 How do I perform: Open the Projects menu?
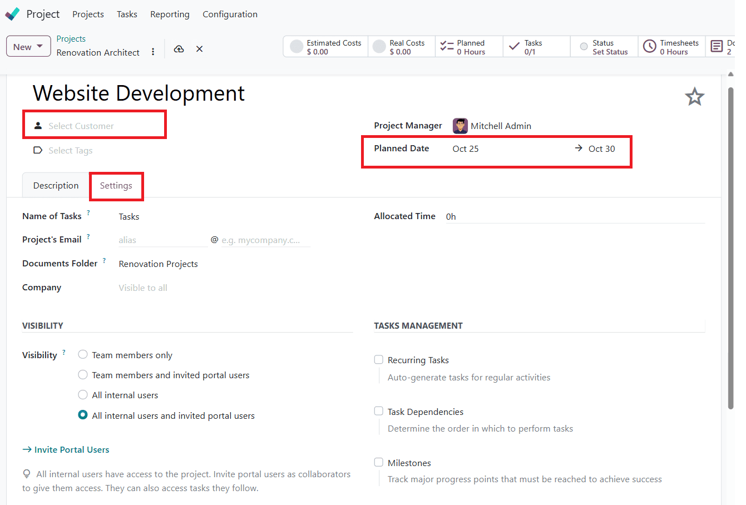[88, 14]
